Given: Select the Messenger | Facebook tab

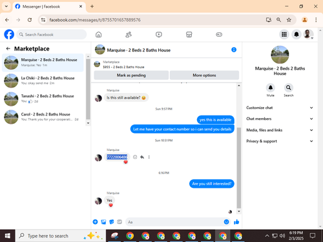Looking at the screenshot, I should (49, 6).
